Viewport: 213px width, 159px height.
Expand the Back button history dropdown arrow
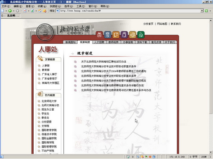click(14, 11)
